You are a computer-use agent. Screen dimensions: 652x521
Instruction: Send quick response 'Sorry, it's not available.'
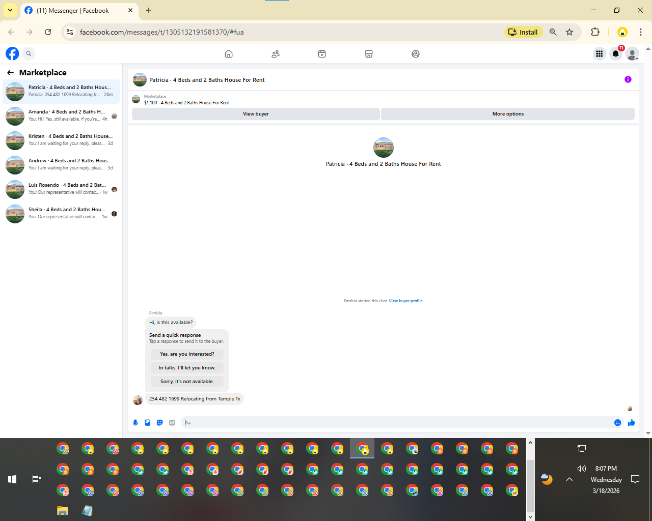click(187, 382)
